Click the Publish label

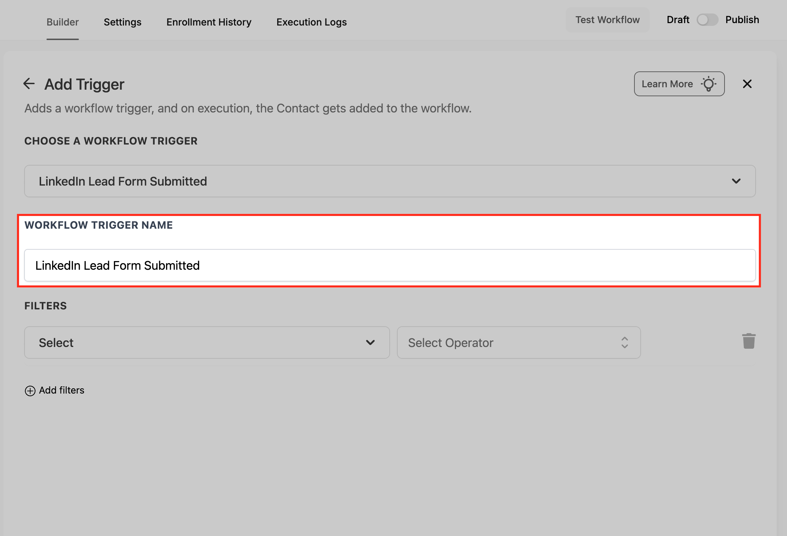click(x=742, y=20)
